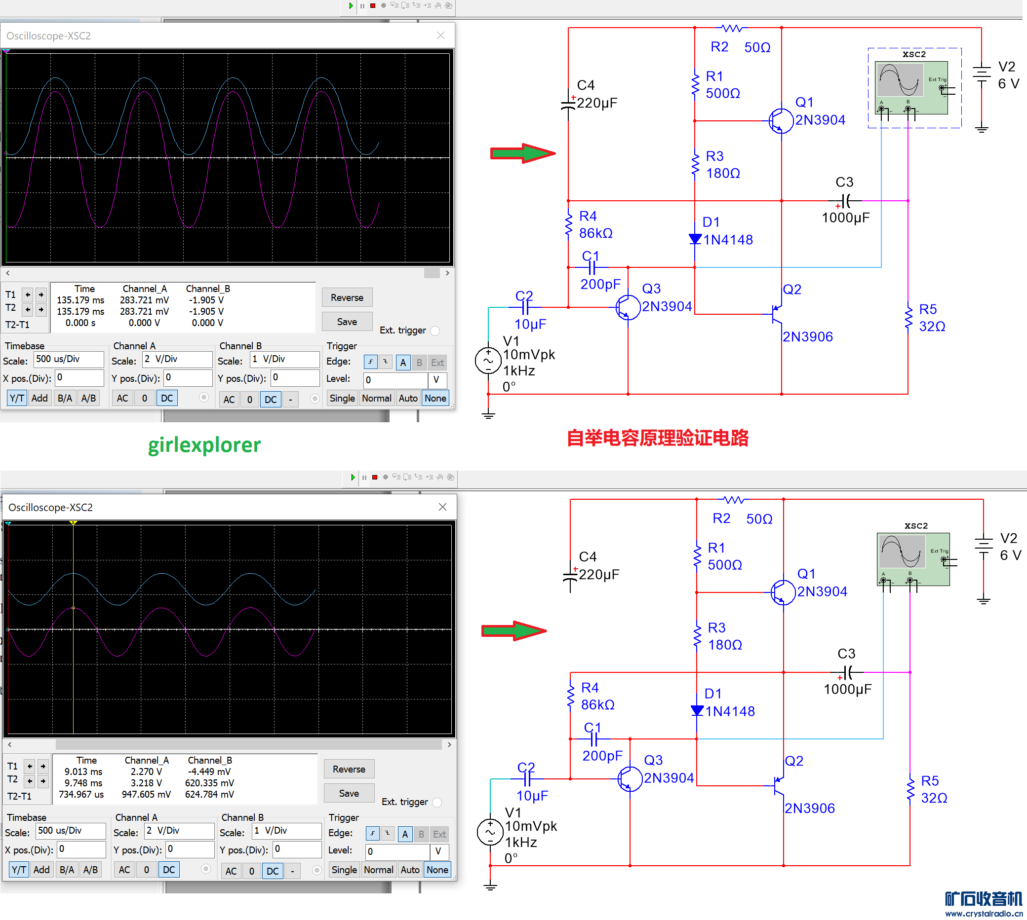Move T1 cursor right in upper oscilloscope

click(x=41, y=294)
